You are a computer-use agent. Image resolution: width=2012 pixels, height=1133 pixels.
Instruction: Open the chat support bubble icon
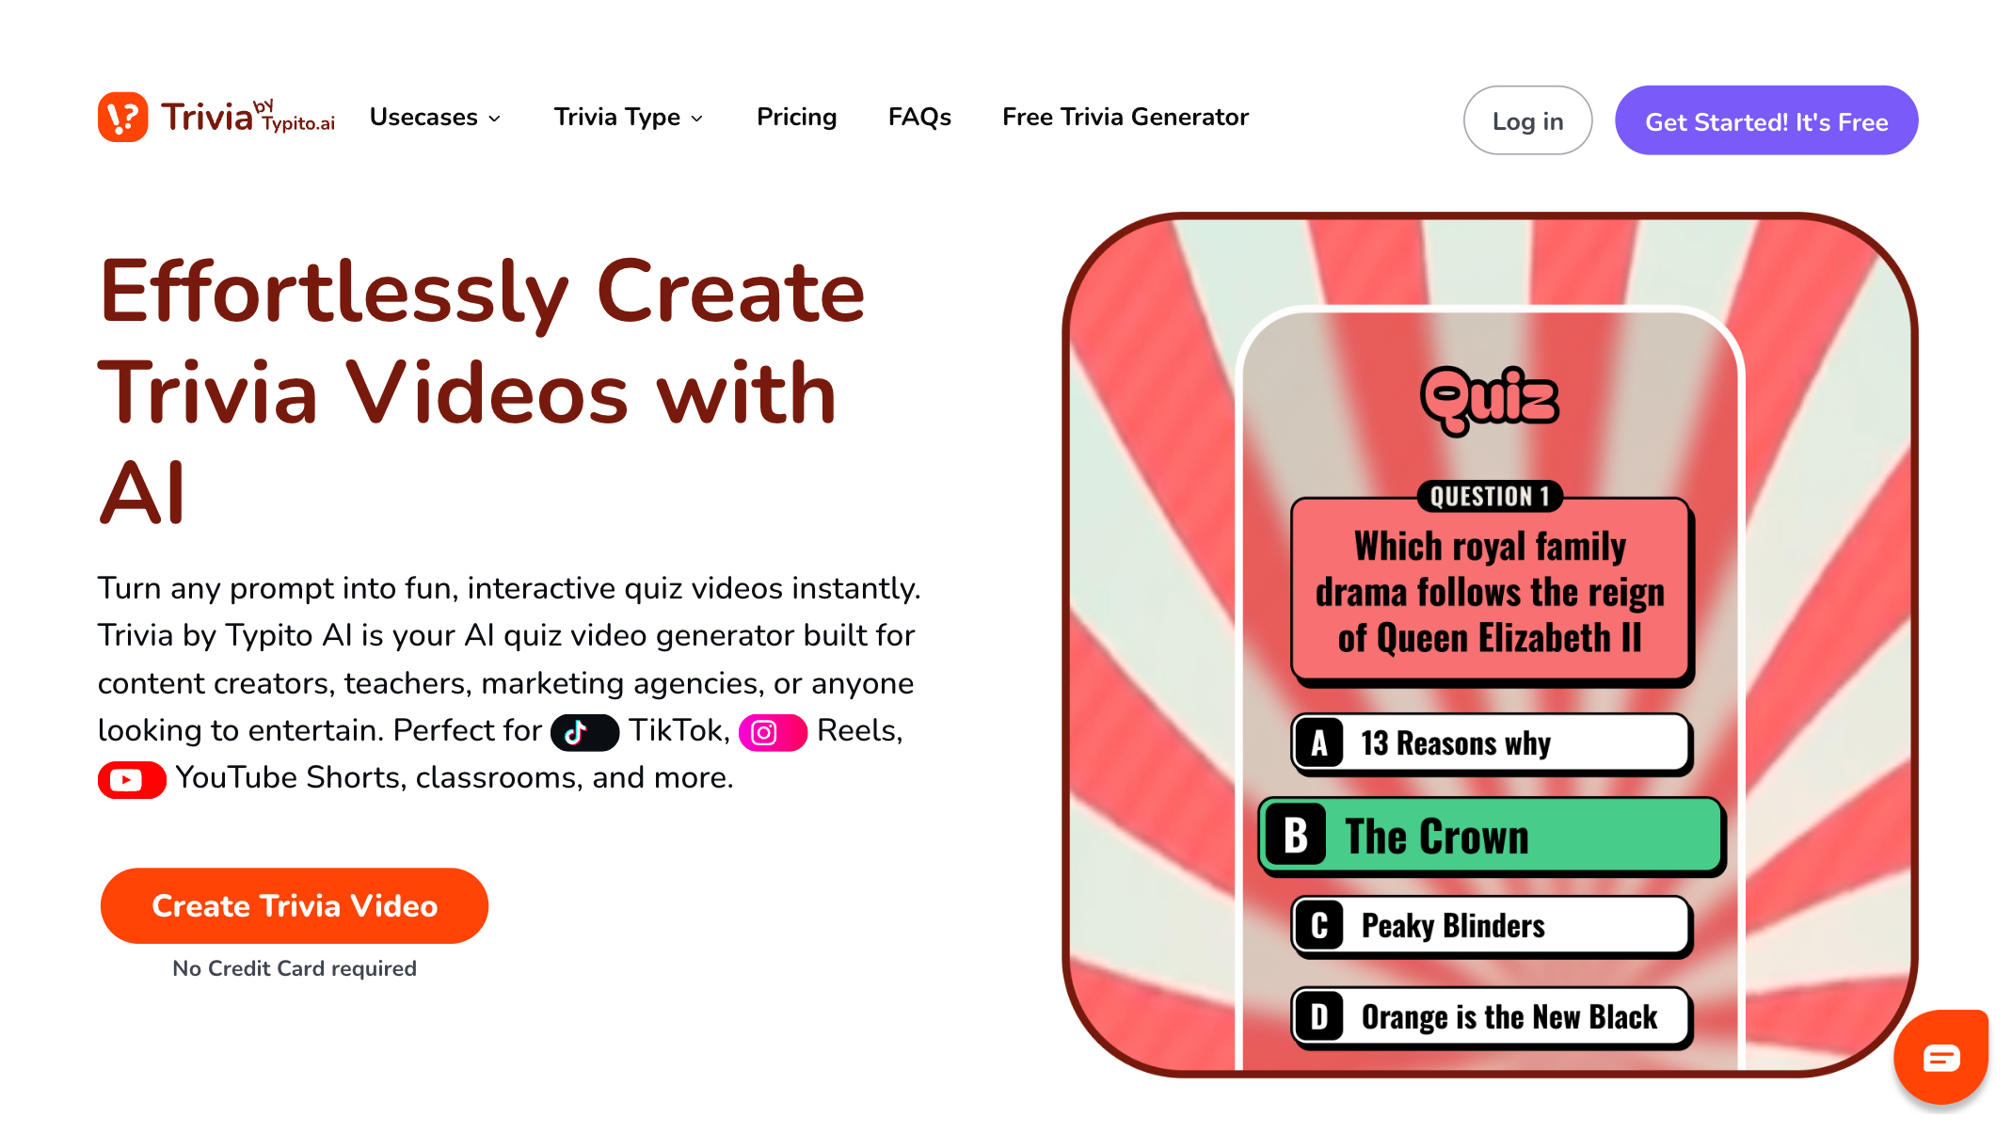(x=1940, y=1058)
